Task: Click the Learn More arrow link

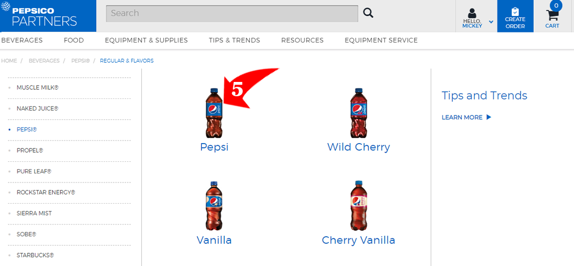Action: (x=467, y=117)
